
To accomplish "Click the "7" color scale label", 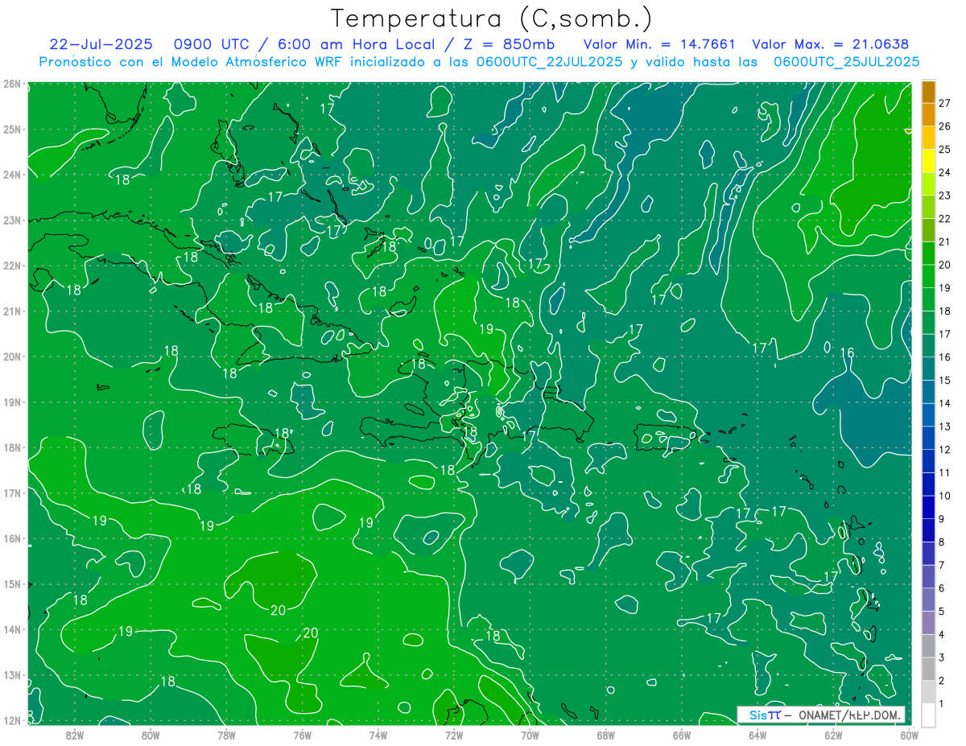I will pyautogui.click(x=942, y=565).
